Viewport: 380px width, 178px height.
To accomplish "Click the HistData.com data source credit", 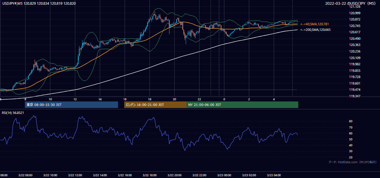I will [353, 162].
